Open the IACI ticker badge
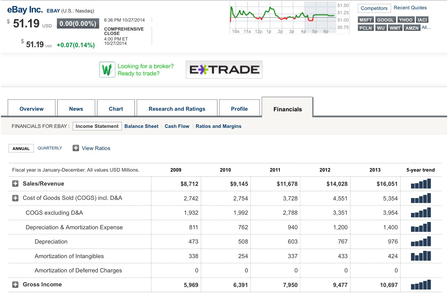 pyautogui.click(x=422, y=20)
